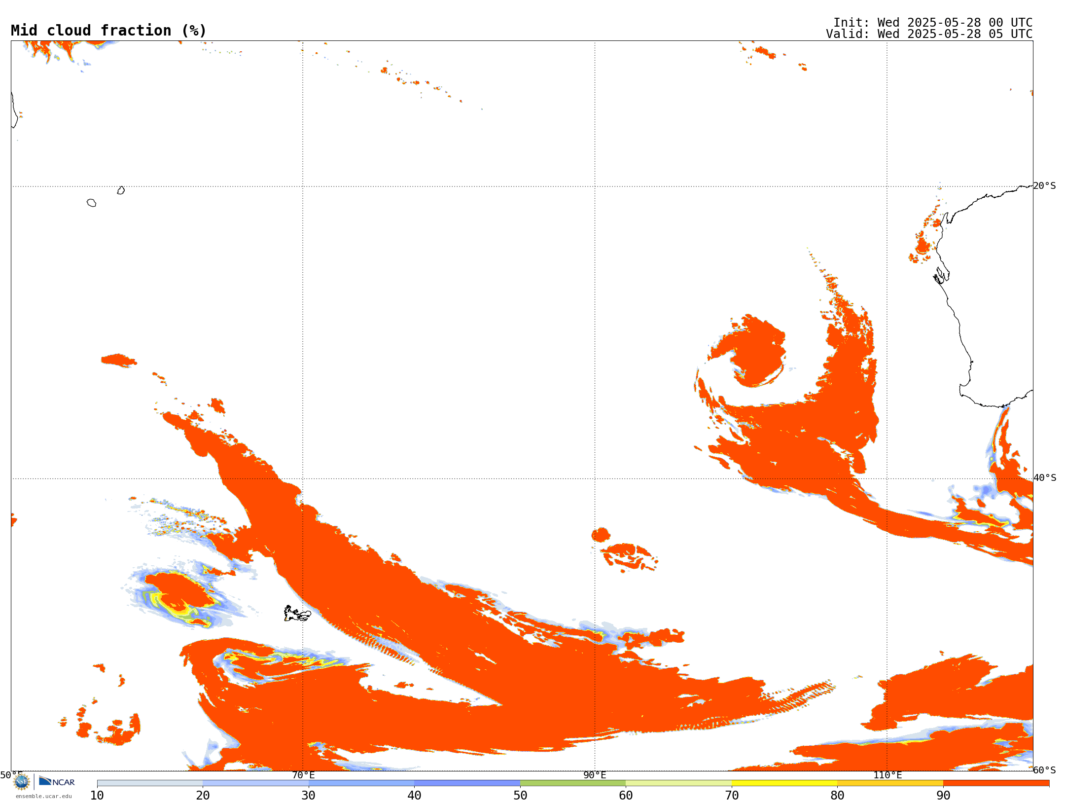Click the periwinkle 40–50 colorbar segment
1065x802 pixels.
click(467, 783)
